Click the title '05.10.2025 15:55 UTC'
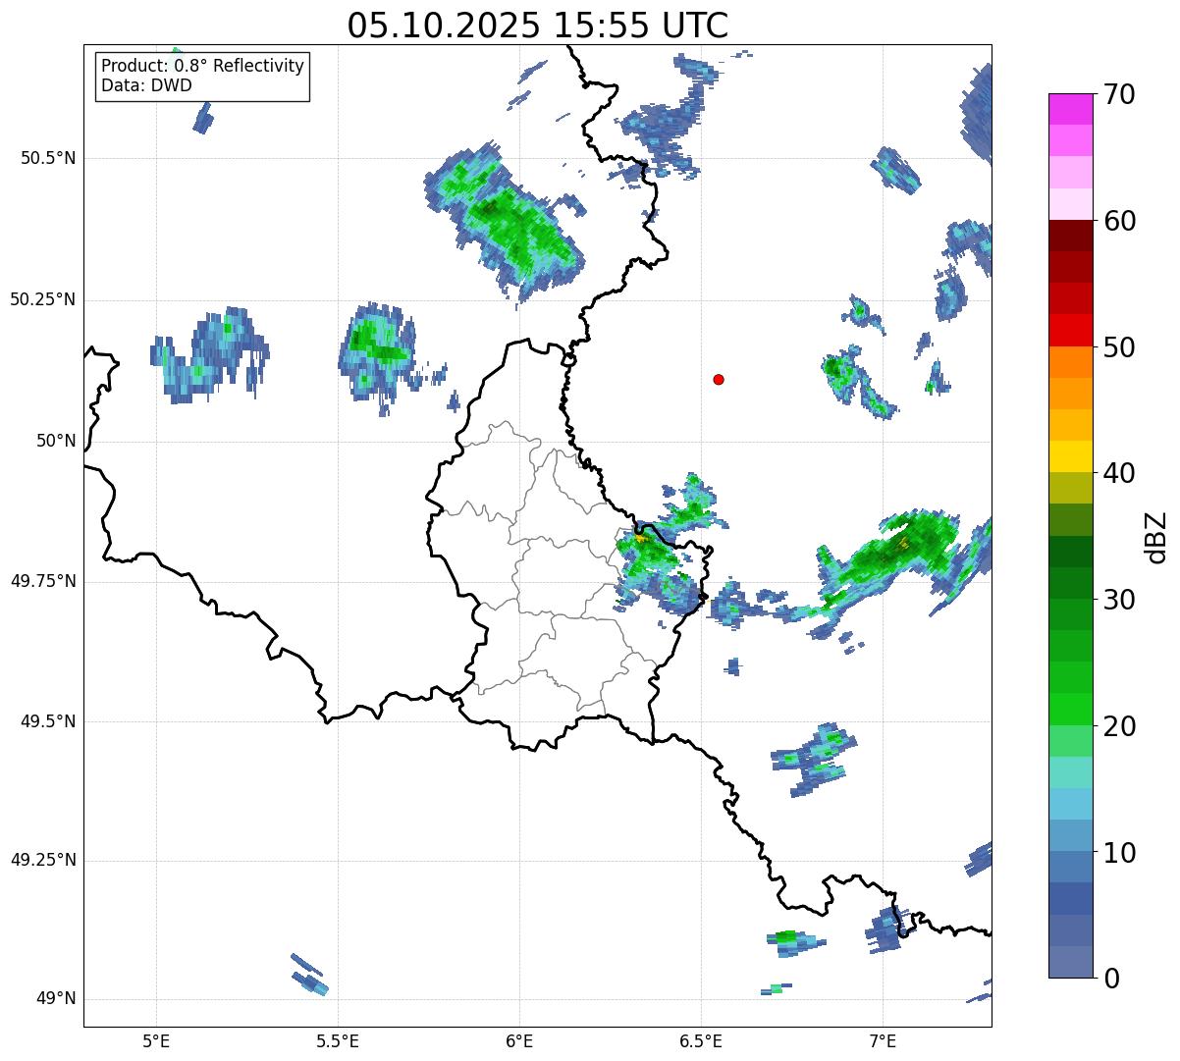The height and width of the screenshot is (1061, 1180). click(x=538, y=26)
